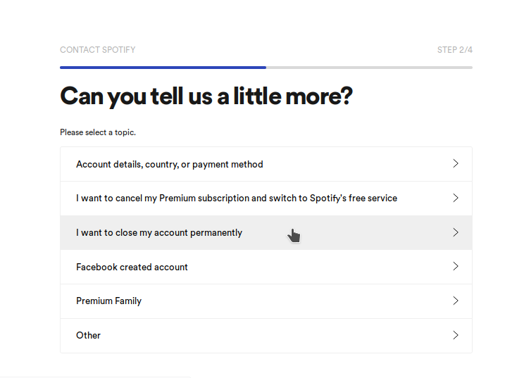The width and height of the screenshot is (524, 378).
Task: Click the gray unfilled part of progress bar
Action: coord(369,68)
